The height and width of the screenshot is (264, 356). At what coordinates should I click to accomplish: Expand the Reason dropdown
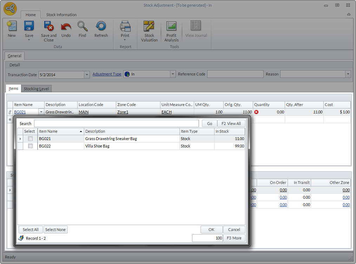click(x=348, y=74)
